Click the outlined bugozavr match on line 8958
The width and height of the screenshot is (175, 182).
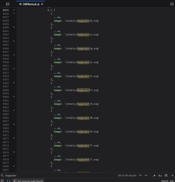tap(83, 90)
